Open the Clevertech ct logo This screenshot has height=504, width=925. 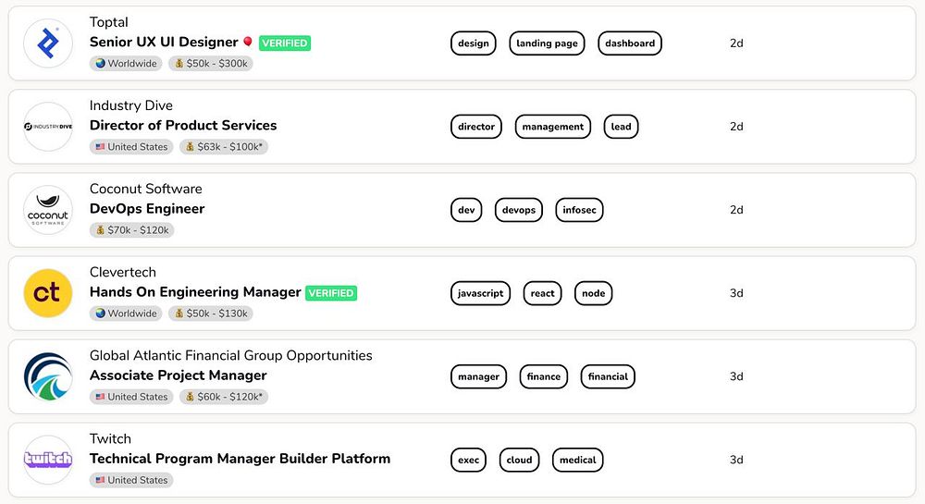[x=48, y=293]
